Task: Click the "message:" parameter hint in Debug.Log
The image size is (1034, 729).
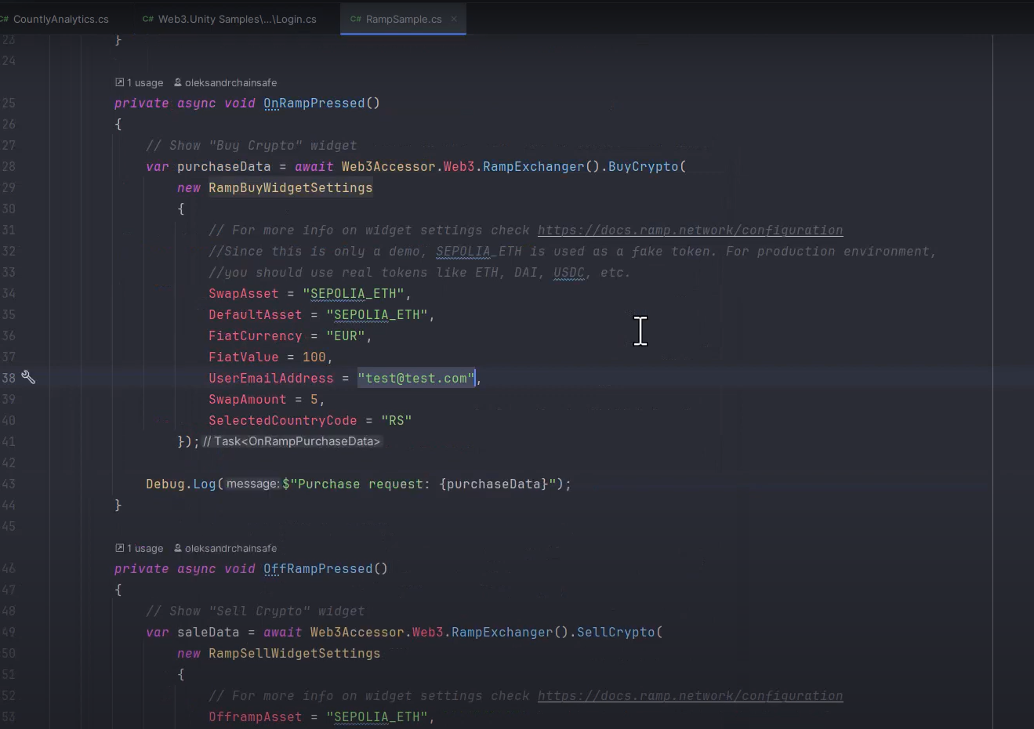Action: pos(252,484)
